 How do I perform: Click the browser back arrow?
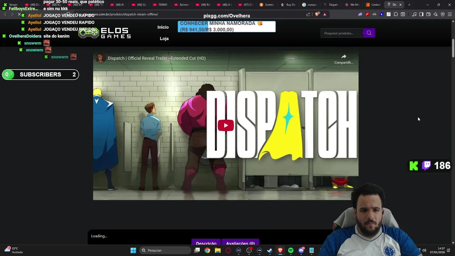click(x=5, y=14)
